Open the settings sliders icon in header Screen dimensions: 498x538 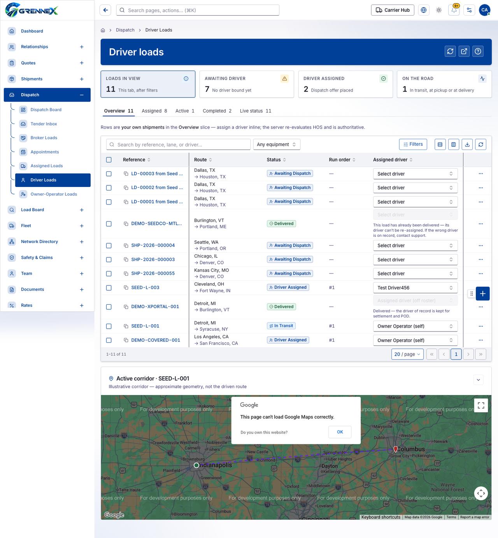point(469,10)
